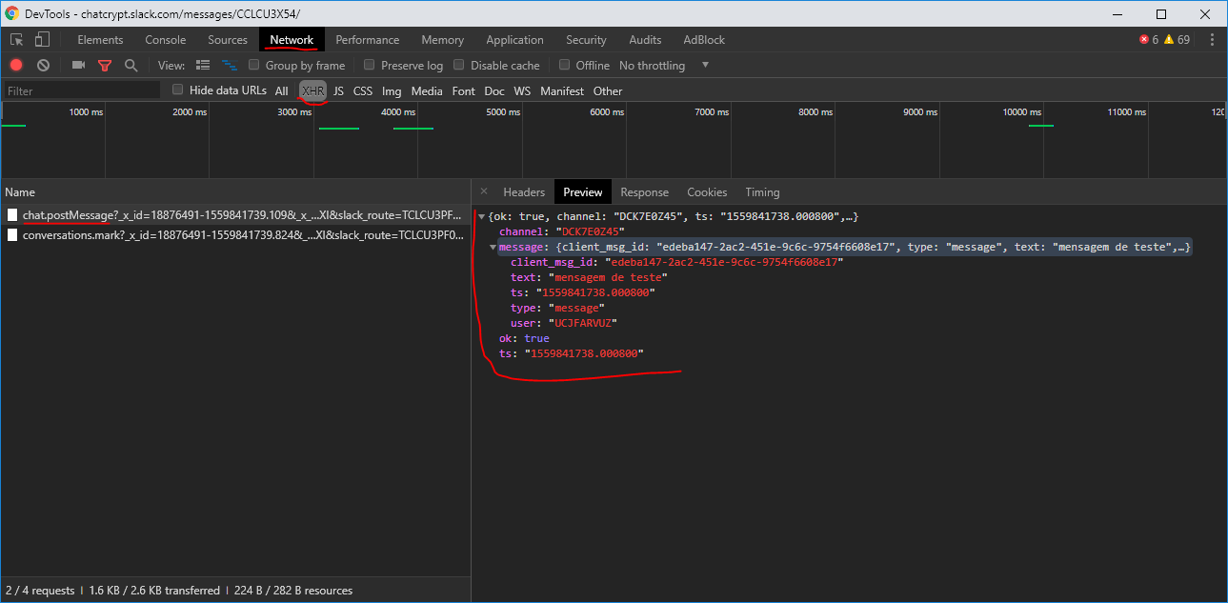1228x603 pixels.
Task: Switch to large request rows view
Action: (x=203, y=66)
